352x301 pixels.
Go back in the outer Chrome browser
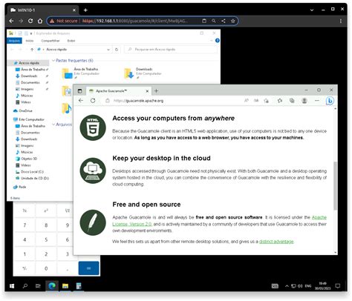[11, 21]
